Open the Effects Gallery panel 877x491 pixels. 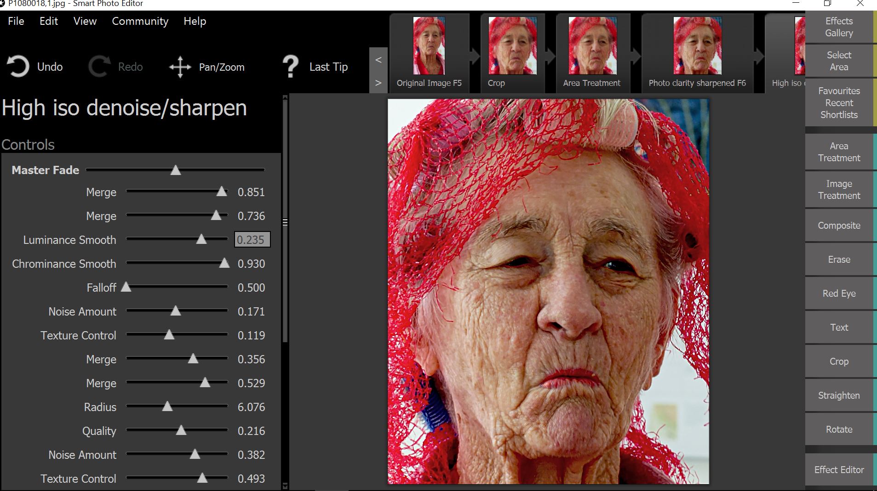[x=839, y=27]
